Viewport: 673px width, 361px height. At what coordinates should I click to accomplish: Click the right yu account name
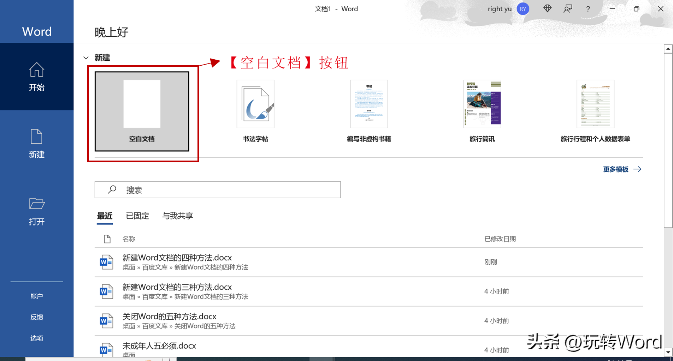pos(500,9)
